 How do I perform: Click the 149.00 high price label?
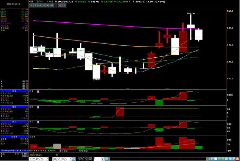pos(191,13)
